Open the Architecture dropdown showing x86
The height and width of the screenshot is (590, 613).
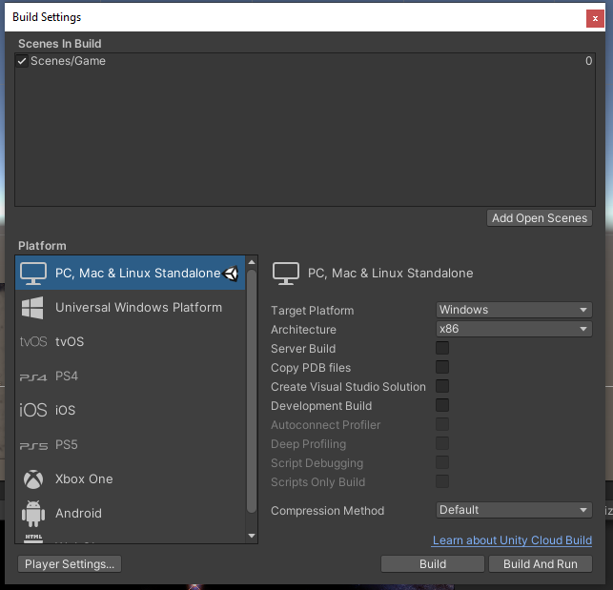click(x=514, y=329)
